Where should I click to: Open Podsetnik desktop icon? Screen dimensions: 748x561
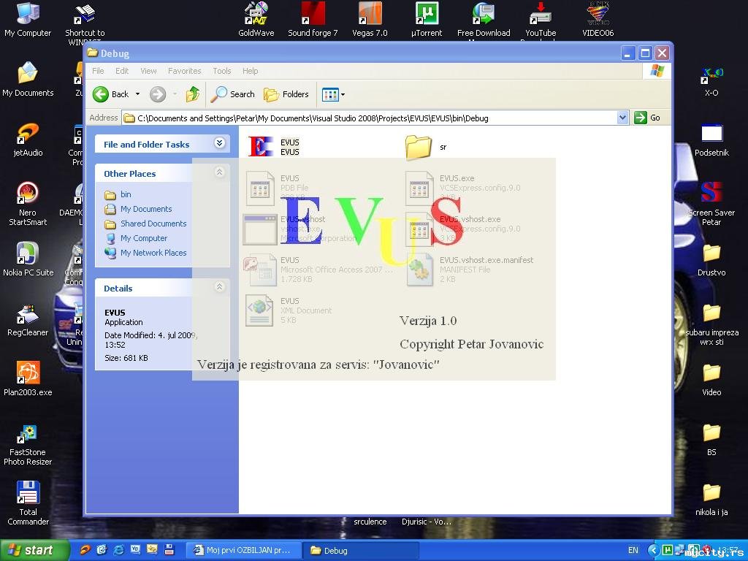coord(711,140)
